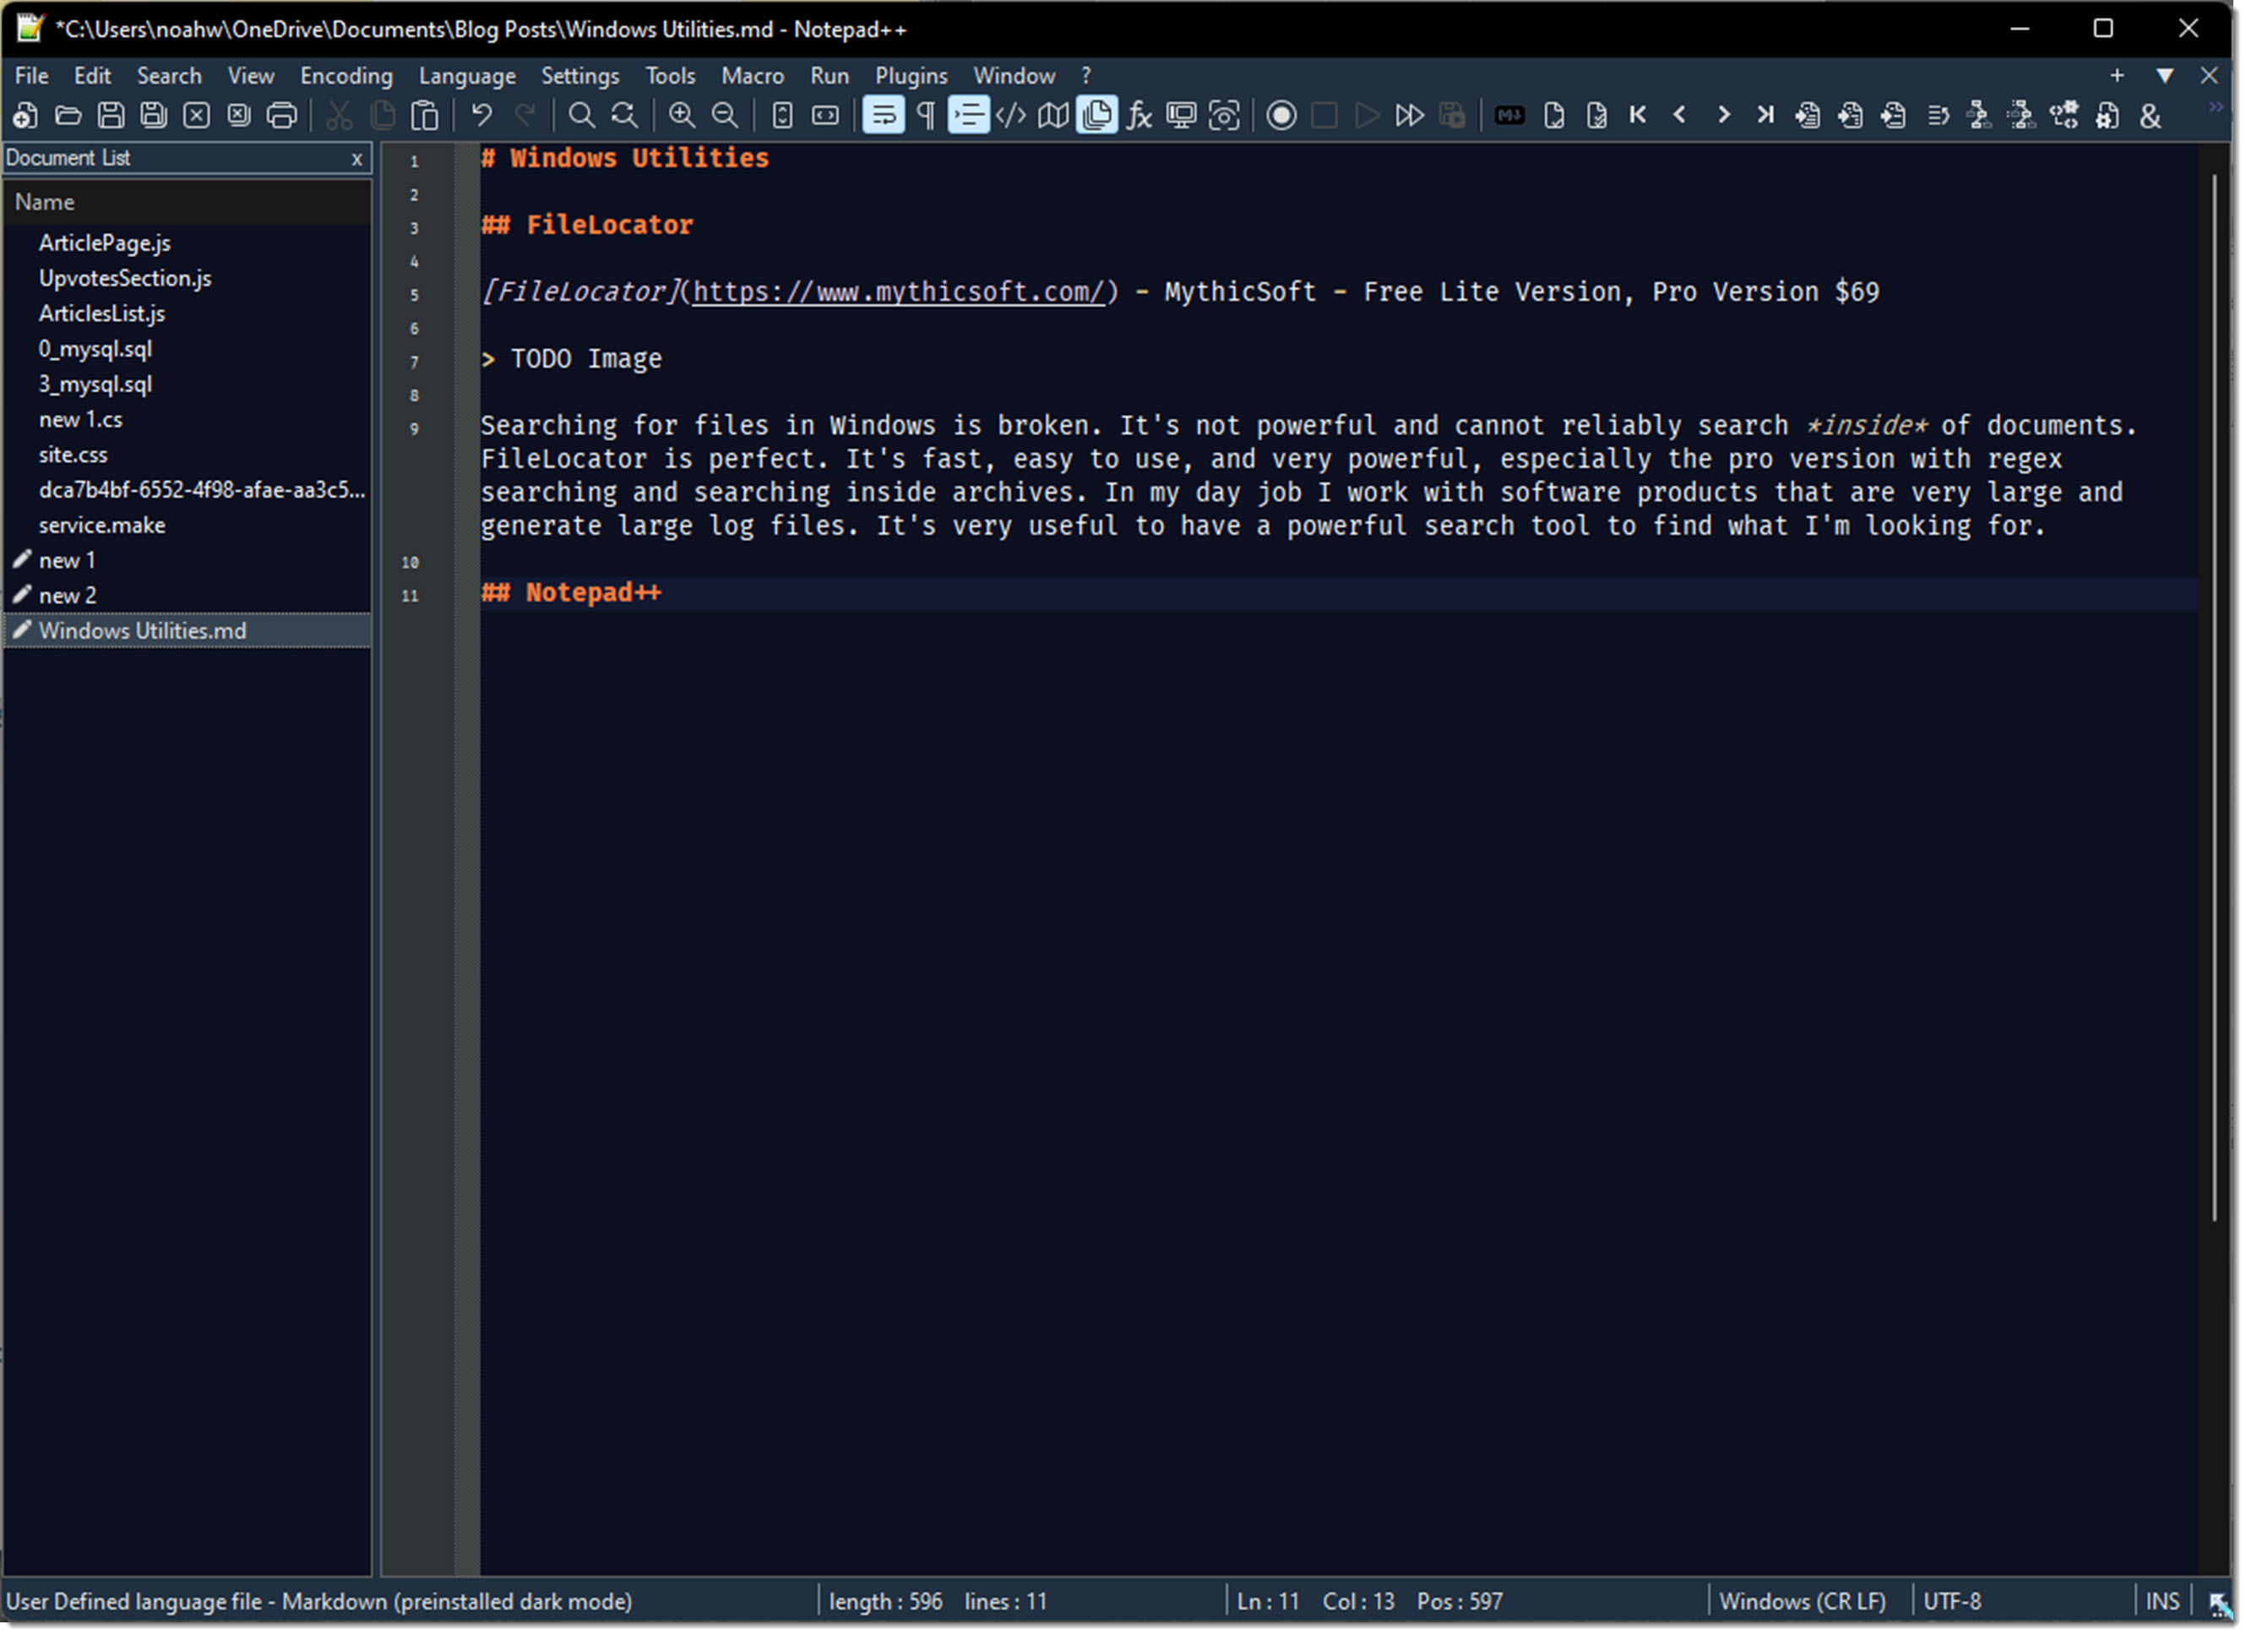Start macro recording with the record button

(x=1283, y=116)
